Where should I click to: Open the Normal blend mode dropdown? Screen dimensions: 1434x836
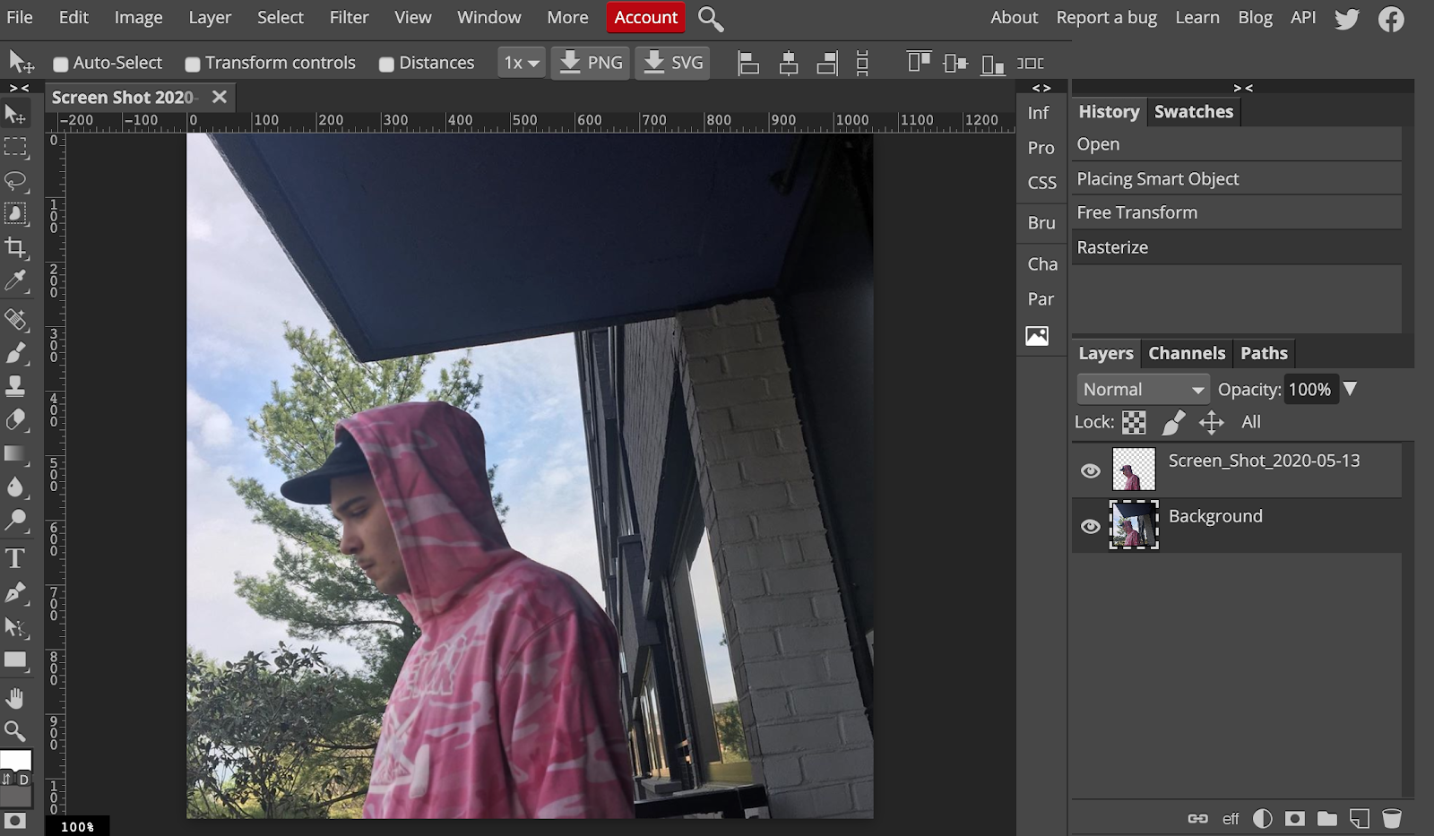[1143, 390]
